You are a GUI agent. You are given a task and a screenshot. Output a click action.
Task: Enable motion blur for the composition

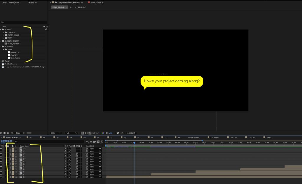click(98, 142)
